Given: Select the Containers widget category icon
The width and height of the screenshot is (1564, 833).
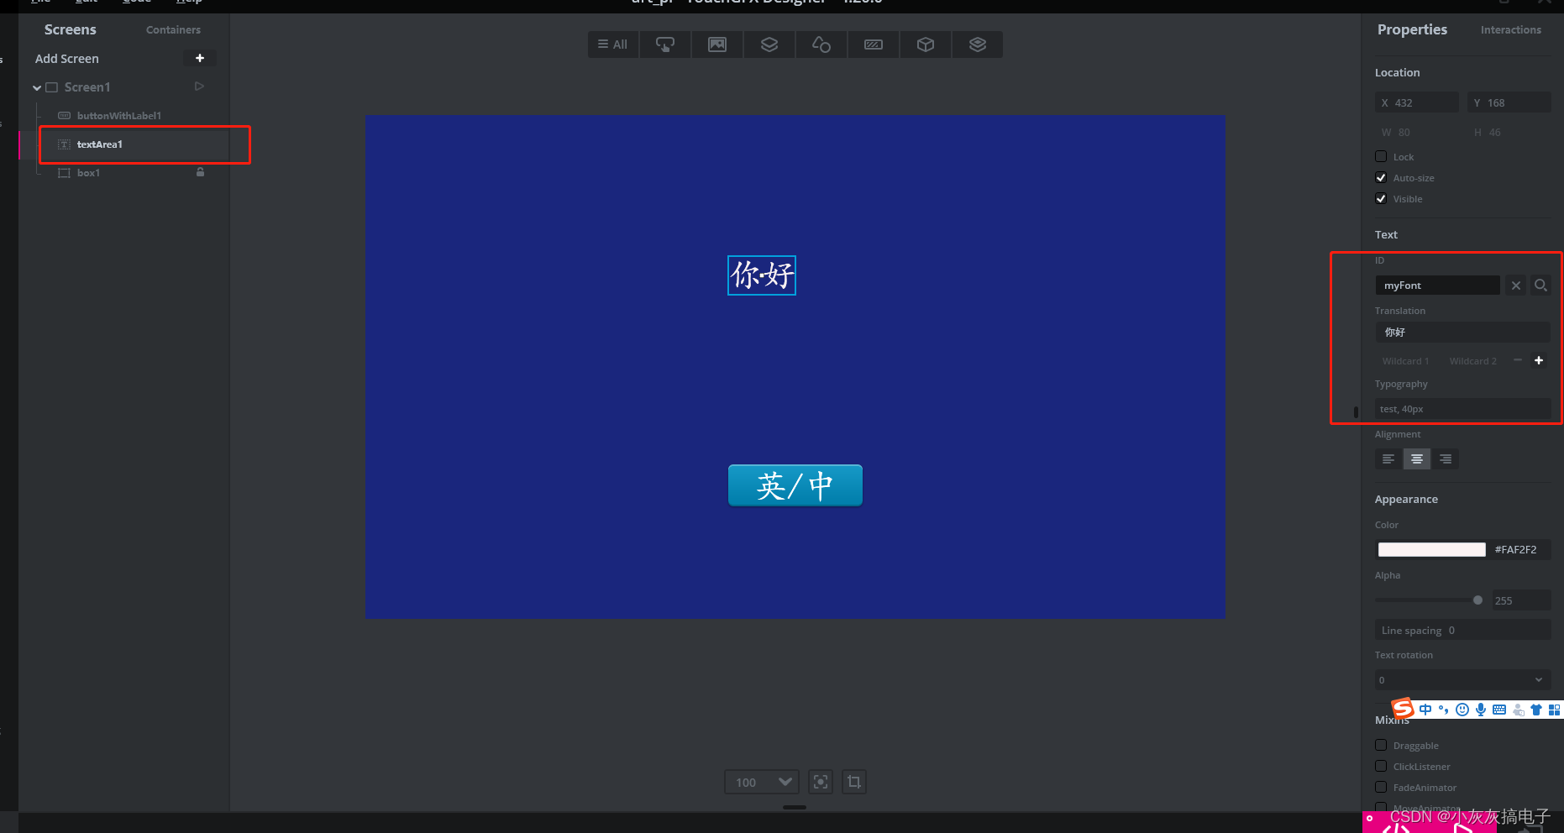Looking at the screenshot, I should (769, 45).
